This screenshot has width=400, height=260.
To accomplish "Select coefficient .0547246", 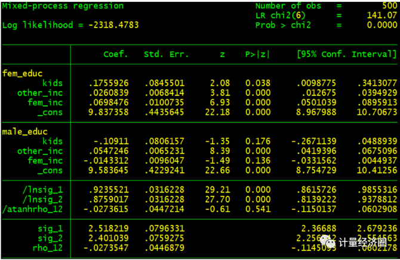I will click(109, 151).
